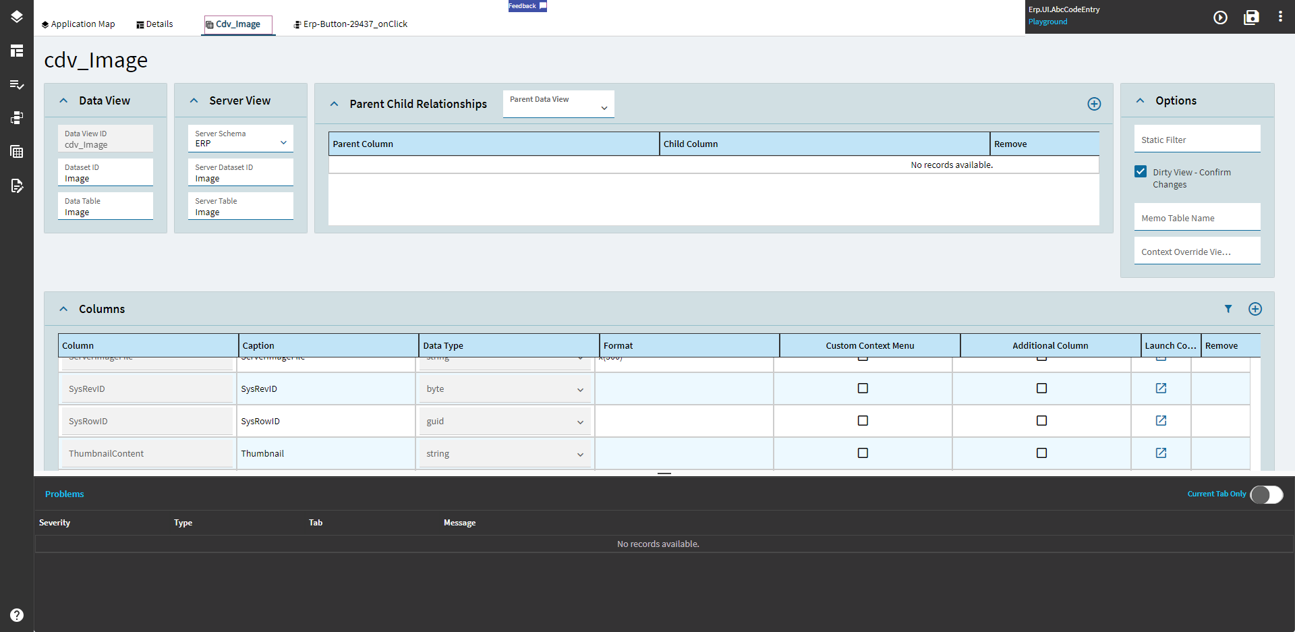Screen dimensions: 1295x632
Task: Check Additional Column for ThumbnailContent row
Action: 1041,453
